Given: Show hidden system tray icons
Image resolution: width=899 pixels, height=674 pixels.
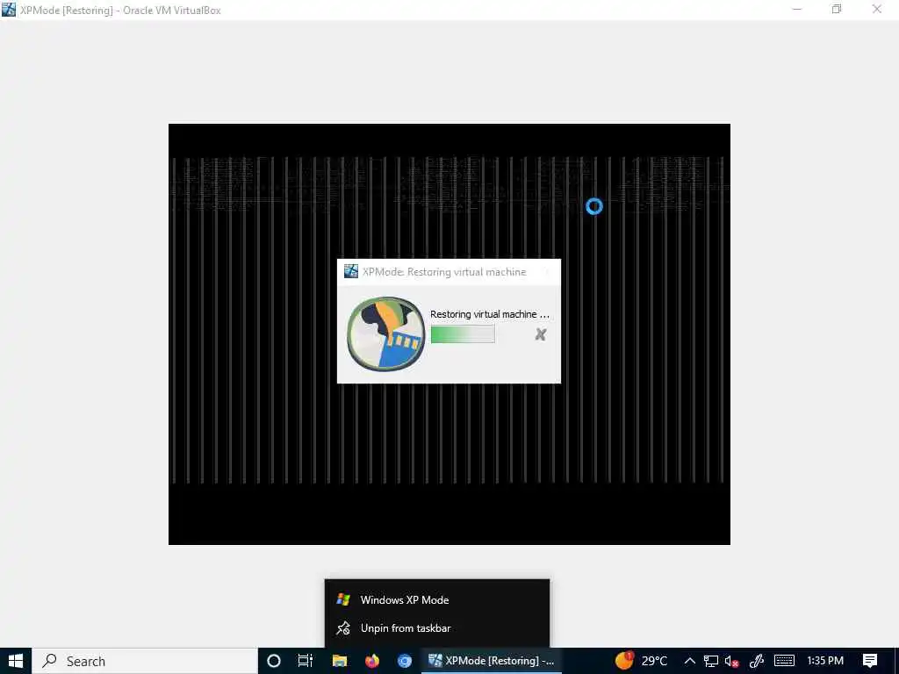Looking at the screenshot, I should (690, 661).
